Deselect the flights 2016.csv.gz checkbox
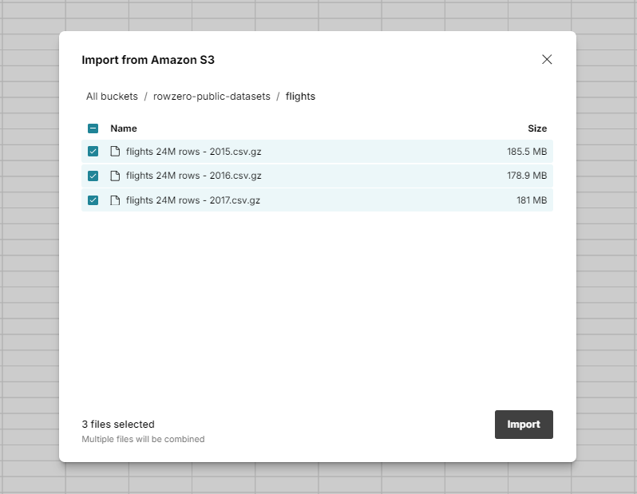637x494 pixels. pyautogui.click(x=93, y=176)
